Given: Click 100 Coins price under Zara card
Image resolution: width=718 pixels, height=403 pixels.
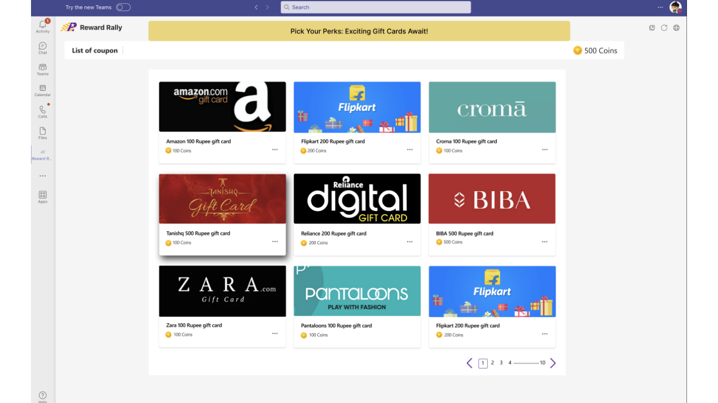Looking at the screenshot, I should pyautogui.click(x=183, y=335).
